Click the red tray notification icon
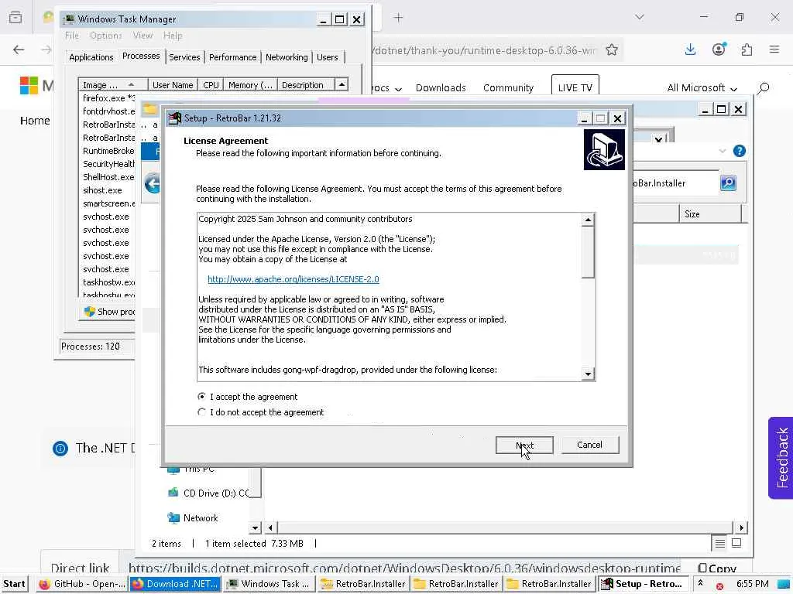Image resolution: width=793 pixels, height=594 pixels. (719, 586)
